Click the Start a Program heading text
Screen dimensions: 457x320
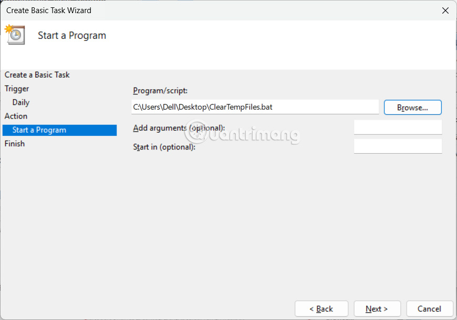point(71,35)
